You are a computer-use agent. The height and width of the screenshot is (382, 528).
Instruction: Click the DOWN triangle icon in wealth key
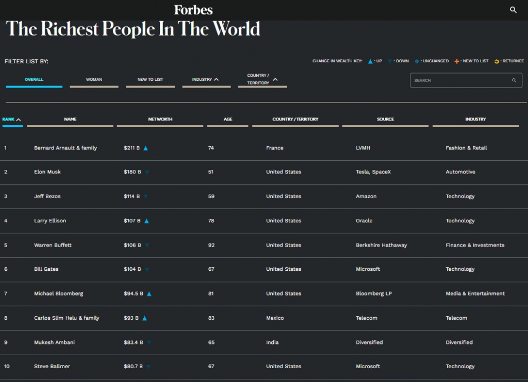tap(390, 61)
